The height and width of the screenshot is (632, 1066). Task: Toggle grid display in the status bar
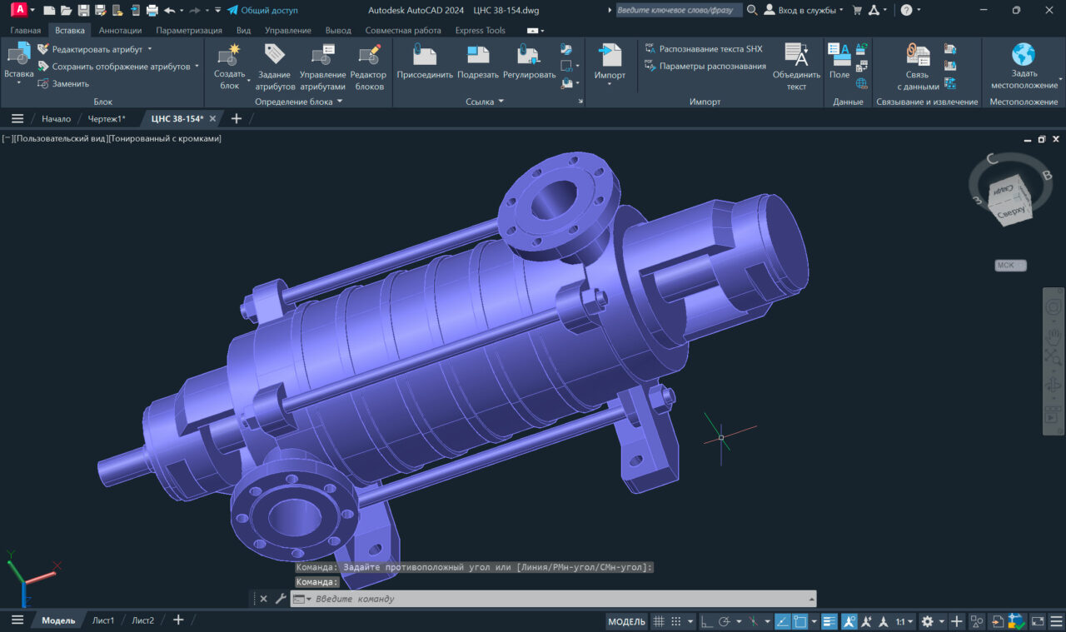[x=658, y=621]
